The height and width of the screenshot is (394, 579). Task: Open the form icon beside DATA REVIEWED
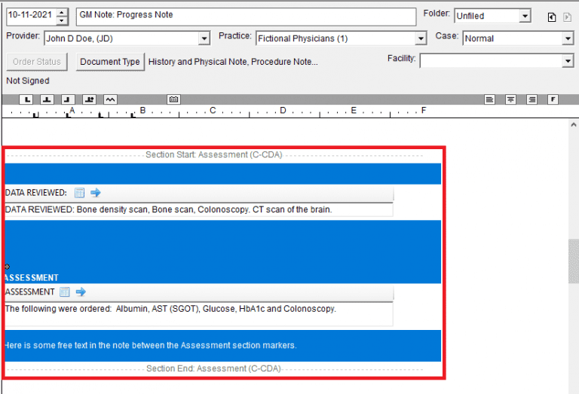click(x=79, y=193)
